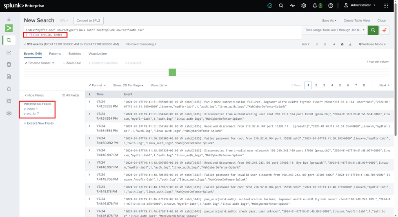Screen dimensions: 398x217
Task: Run search with green magnifier button
Action: 373,30
